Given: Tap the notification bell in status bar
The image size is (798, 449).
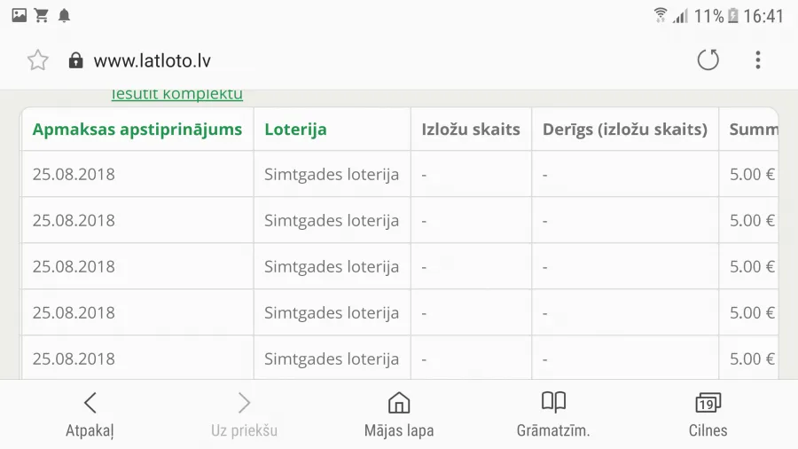Looking at the screenshot, I should (x=64, y=16).
